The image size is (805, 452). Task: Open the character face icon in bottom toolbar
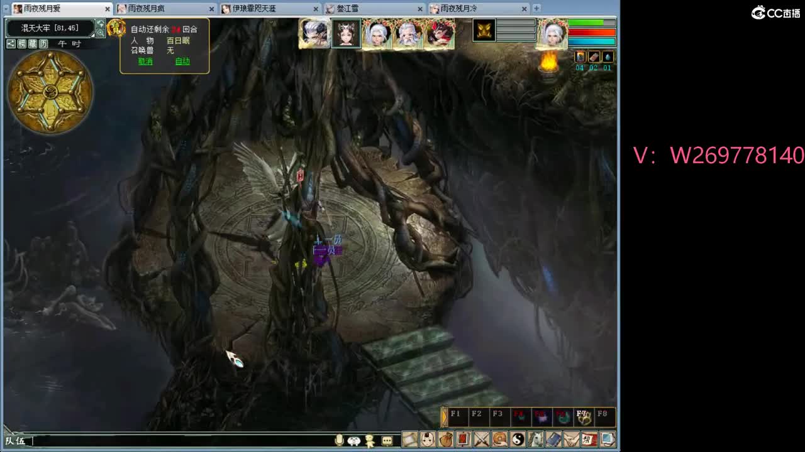[428, 439]
